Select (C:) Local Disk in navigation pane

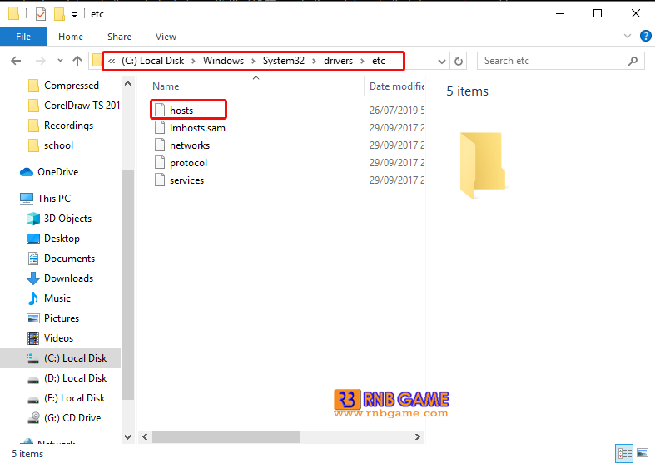[75, 359]
